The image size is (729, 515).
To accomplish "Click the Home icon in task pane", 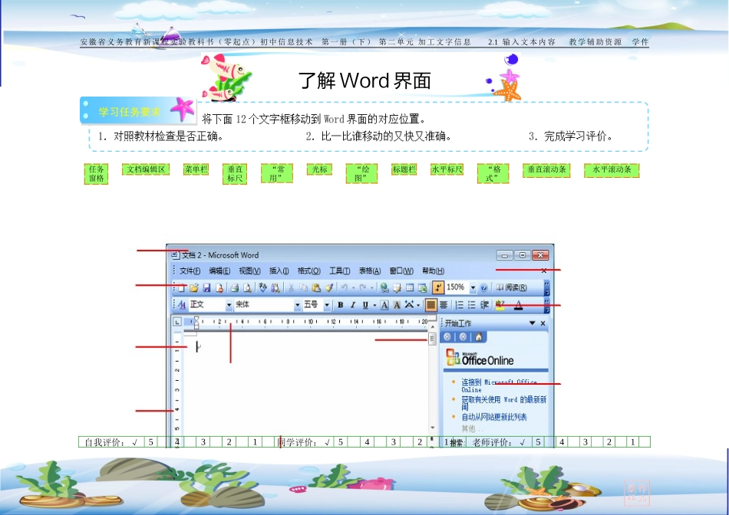I will click(478, 337).
